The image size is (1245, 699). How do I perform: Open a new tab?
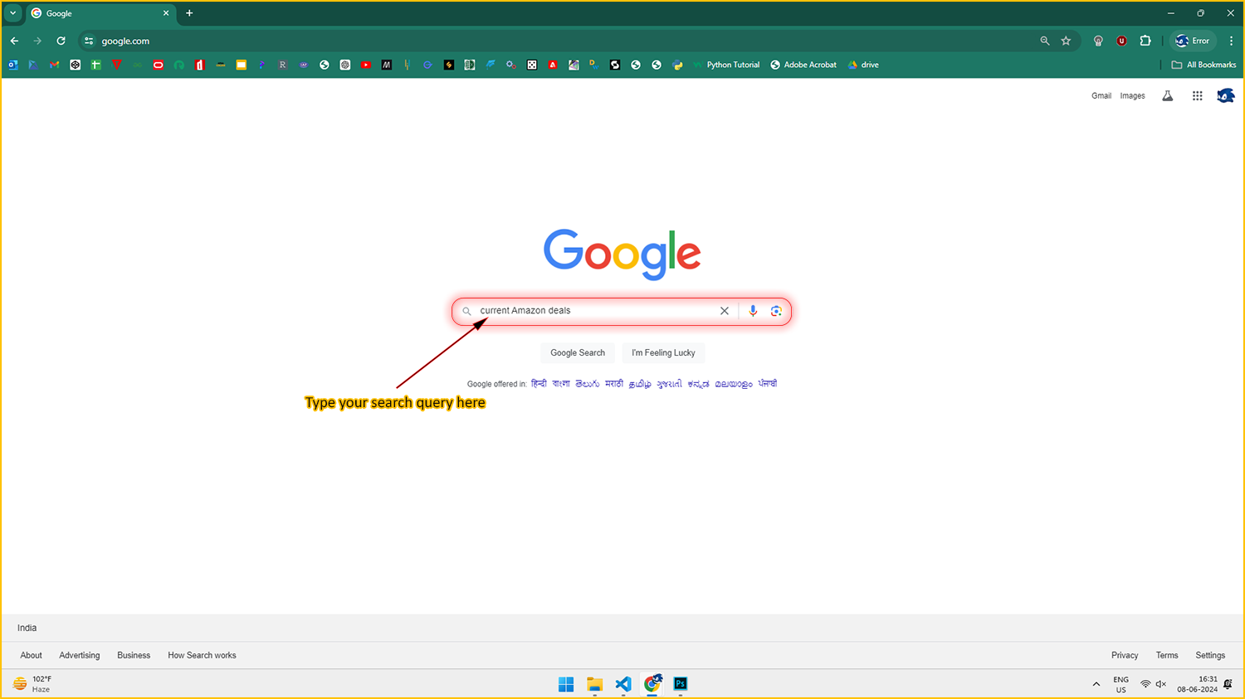point(189,13)
